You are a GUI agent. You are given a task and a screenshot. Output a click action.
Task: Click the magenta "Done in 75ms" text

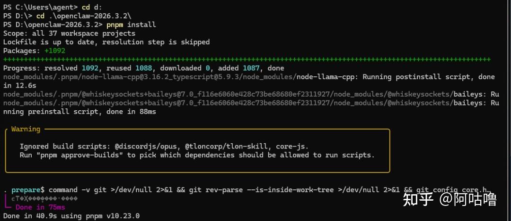point(40,207)
